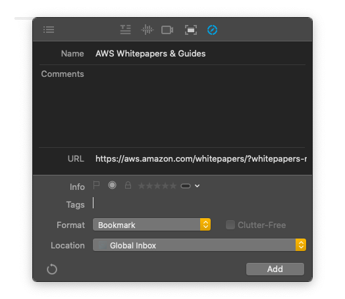This screenshot has height=299, width=345.
Task: Select the web clip compass icon
Action: 212,30
